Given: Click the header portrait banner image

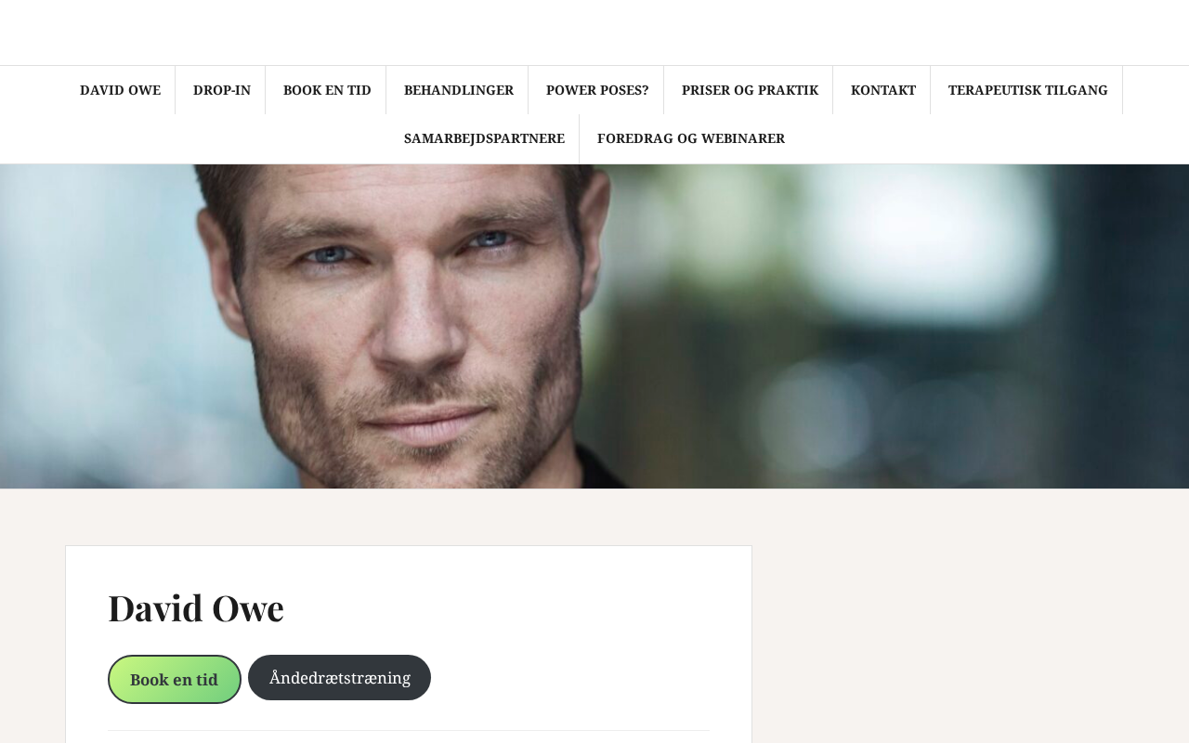Looking at the screenshot, I should [x=594, y=326].
